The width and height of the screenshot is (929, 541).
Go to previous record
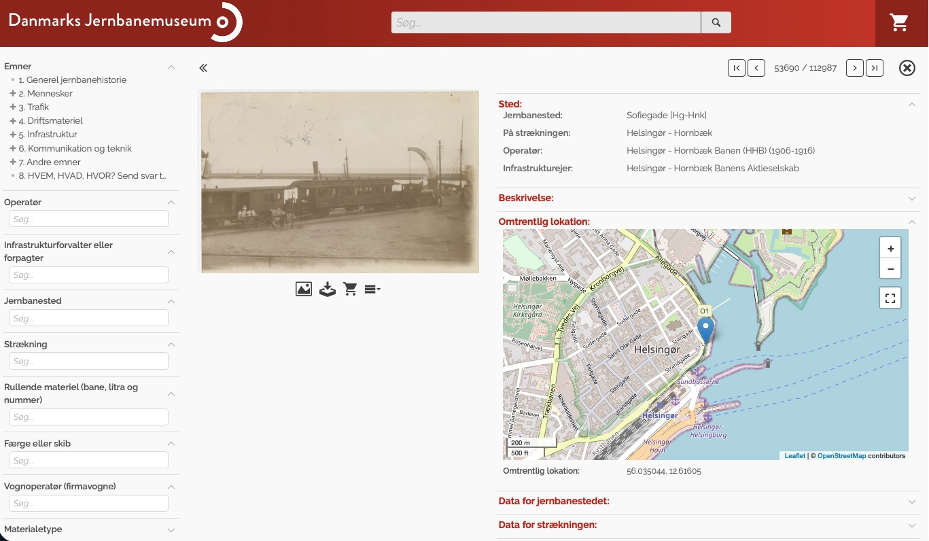(756, 68)
